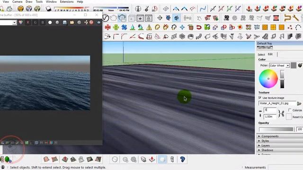The height and width of the screenshot is (170, 303).
Task: Click the Lock Camera Orientation icon
Action: click(148, 18)
